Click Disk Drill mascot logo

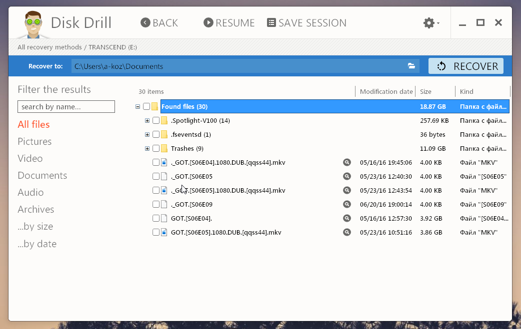coord(34,23)
